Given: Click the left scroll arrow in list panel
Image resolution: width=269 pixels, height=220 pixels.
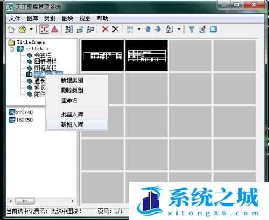Looking at the screenshot, I should pos(11,201).
